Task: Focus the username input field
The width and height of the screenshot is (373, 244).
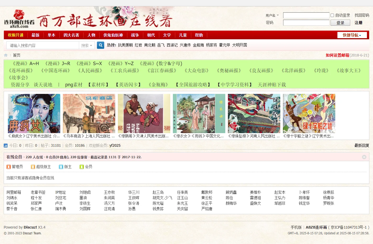Action: click(306, 15)
